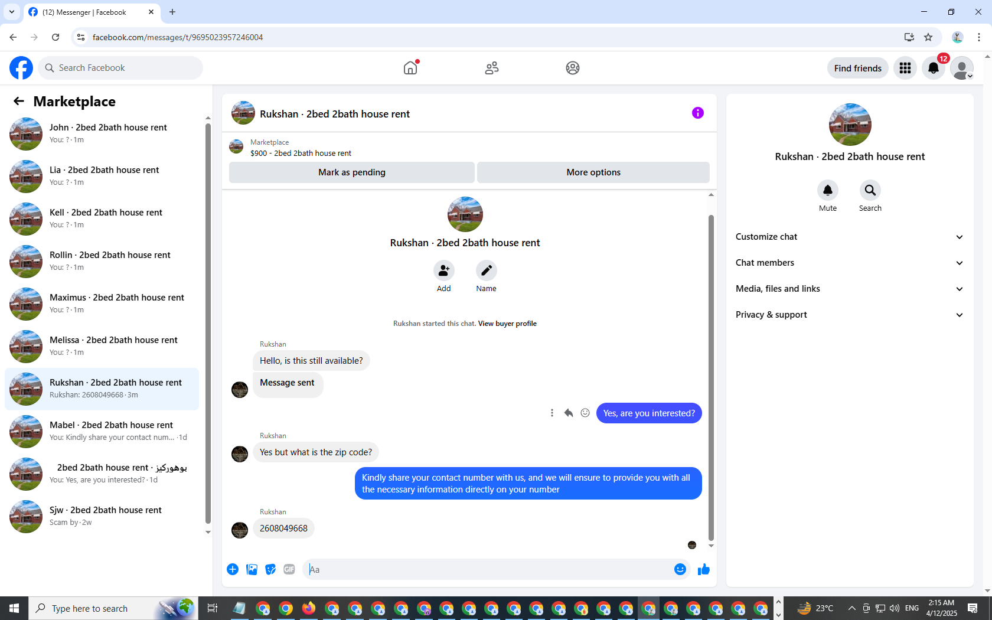Expand the Media, files and links section
The height and width of the screenshot is (620, 992).
tap(850, 289)
